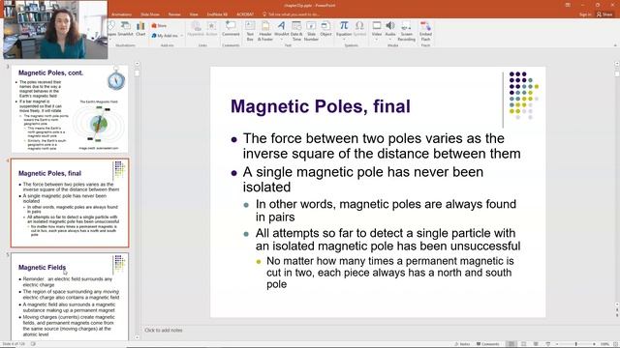Image resolution: width=620 pixels, height=348 pixels.
Task: Insert Audio
Action: 390,28
